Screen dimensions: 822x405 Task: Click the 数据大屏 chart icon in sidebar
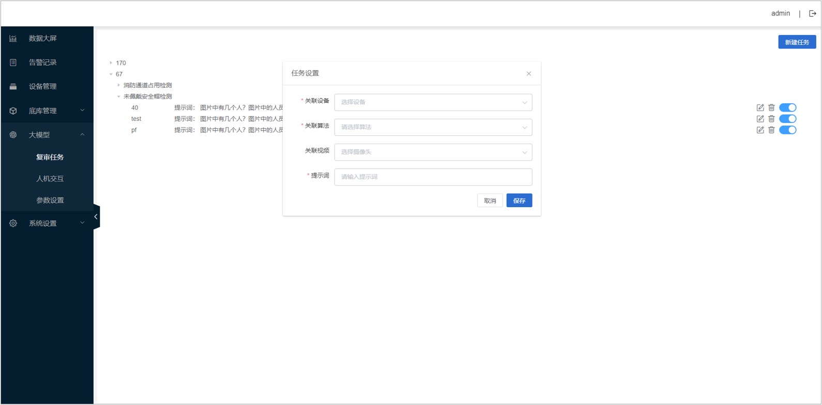tap(13, 38)
